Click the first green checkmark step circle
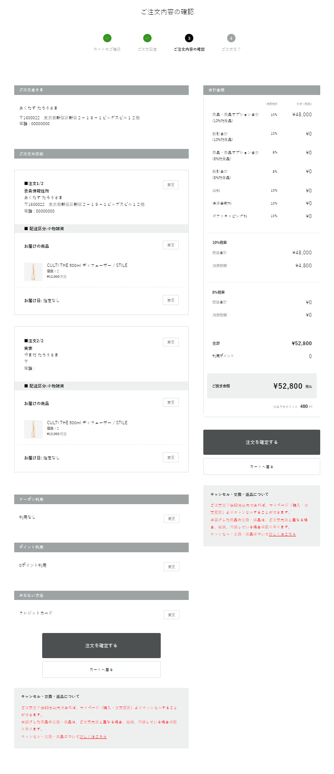Viewport: 334px width, 774px height. pyautogui.click(x=107, y=38)
